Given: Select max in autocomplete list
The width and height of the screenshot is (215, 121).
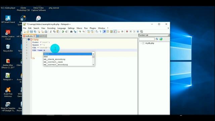Looking at the screenshot, I should click(x=68, y=56).
